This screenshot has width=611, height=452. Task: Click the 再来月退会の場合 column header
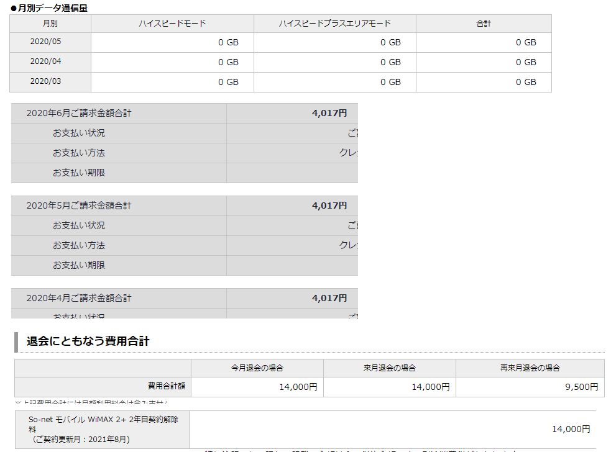click(530, 368)
